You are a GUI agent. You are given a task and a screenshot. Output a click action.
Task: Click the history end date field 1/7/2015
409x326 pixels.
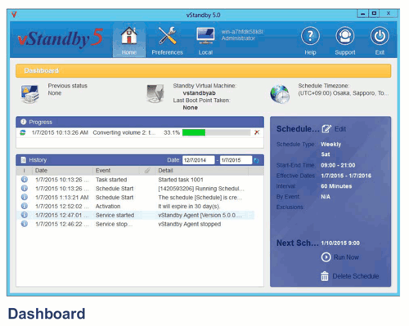tap(236, 160)
